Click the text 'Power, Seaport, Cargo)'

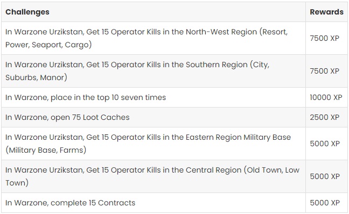point(48,45)
